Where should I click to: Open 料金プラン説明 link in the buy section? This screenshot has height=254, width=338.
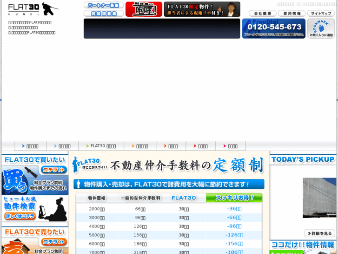pyautogui.click(x=48, y=183)
